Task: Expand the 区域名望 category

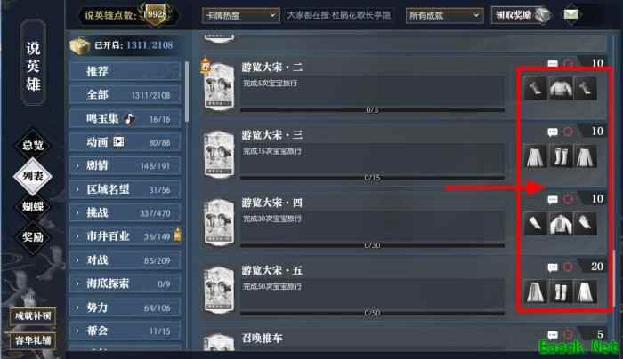Action: [x=125, y=189]
